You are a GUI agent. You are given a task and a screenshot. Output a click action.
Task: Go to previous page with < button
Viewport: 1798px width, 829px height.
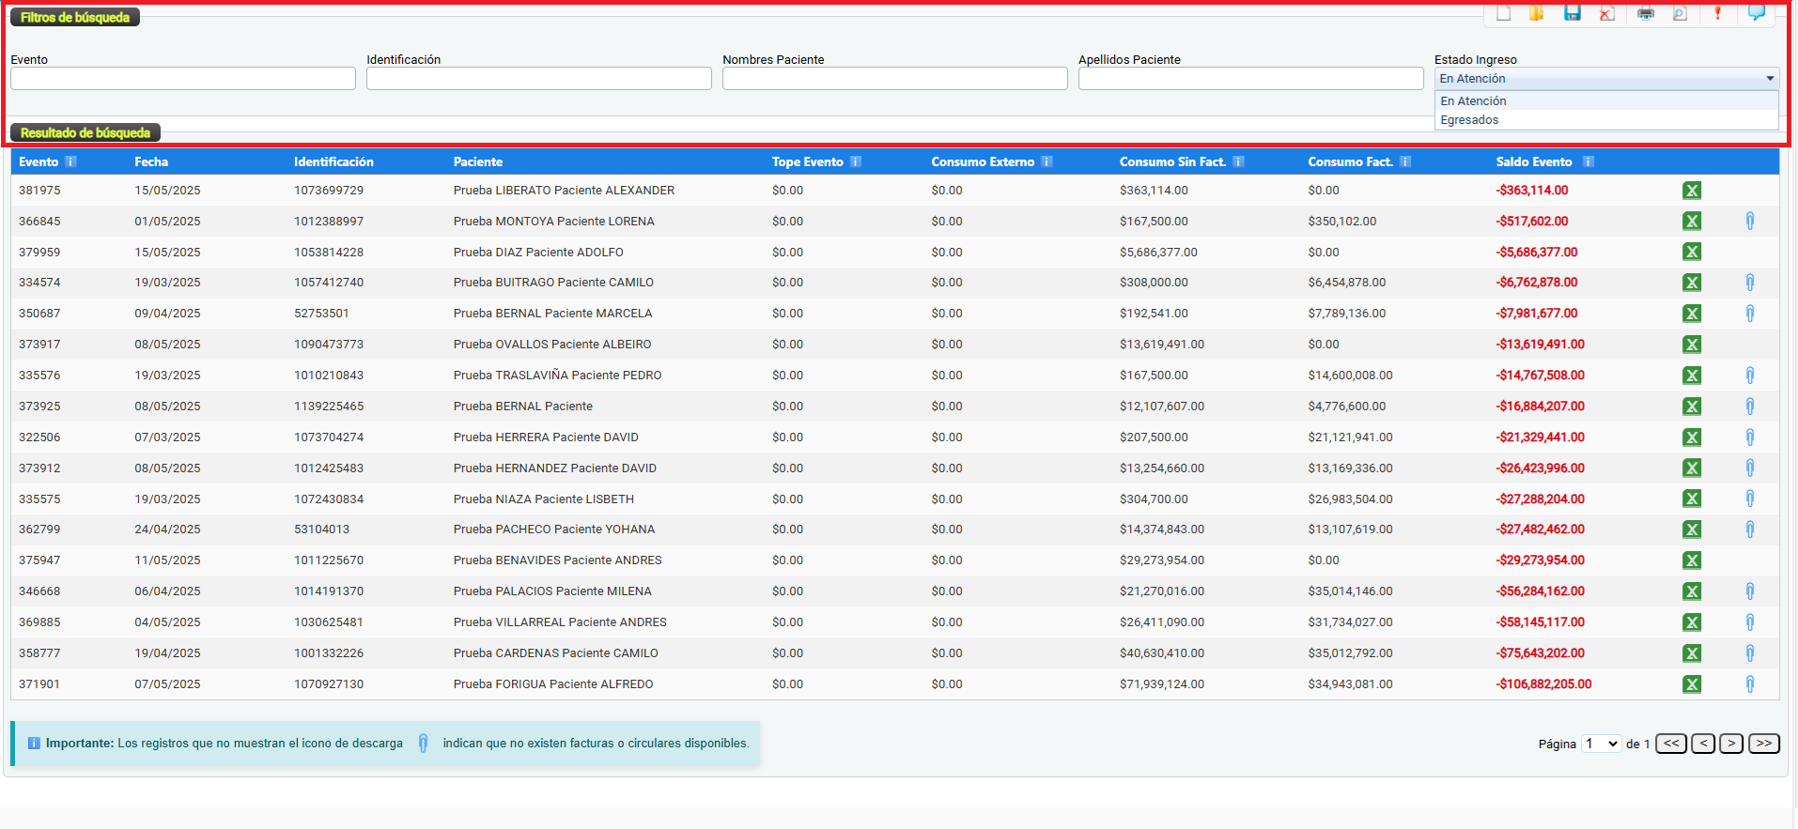(1703, 744)
